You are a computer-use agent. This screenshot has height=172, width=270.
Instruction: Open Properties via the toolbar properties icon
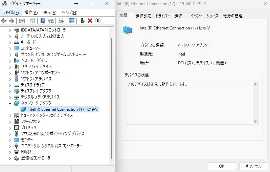pos(32,21)
